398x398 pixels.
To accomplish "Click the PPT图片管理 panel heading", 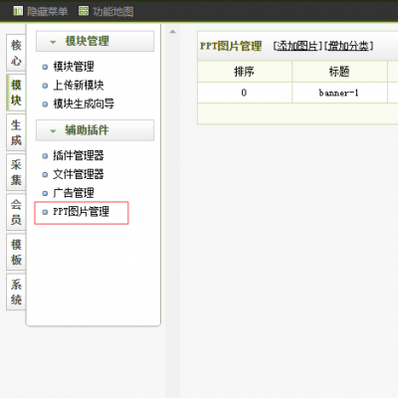I will click(x=231, y=46).
